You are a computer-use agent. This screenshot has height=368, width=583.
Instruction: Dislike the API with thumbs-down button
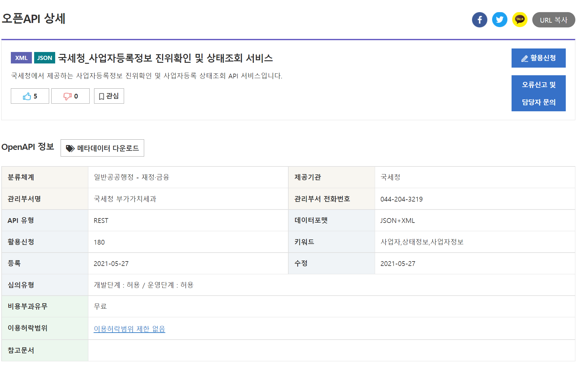click(x=70, y=96)
